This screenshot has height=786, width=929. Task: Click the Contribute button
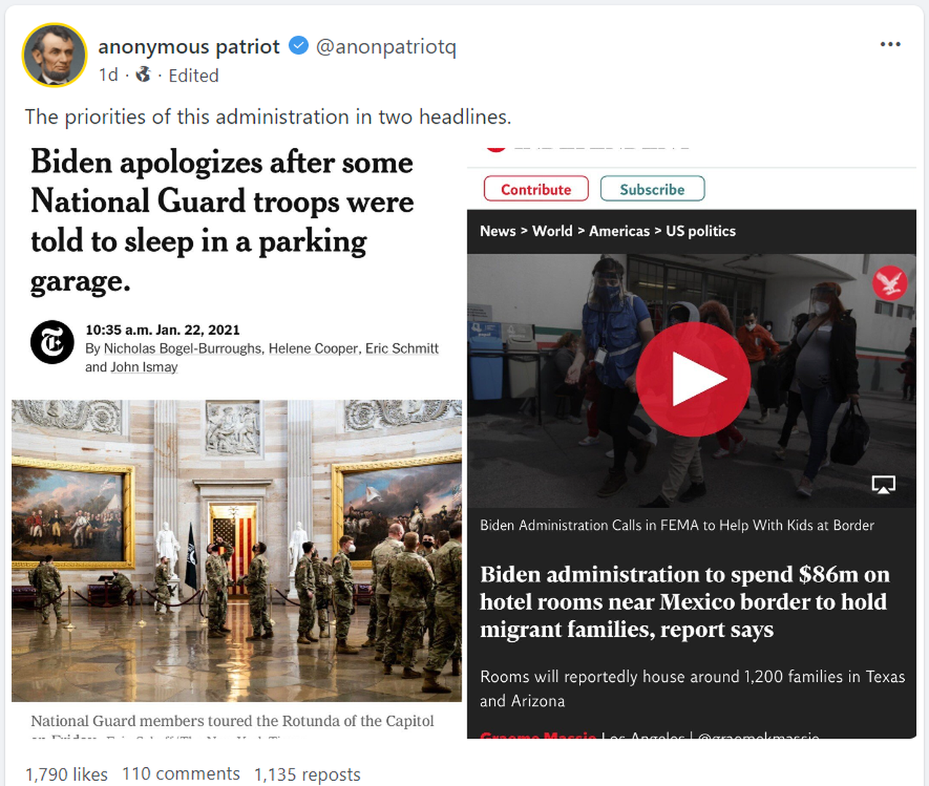click(536, 189)
